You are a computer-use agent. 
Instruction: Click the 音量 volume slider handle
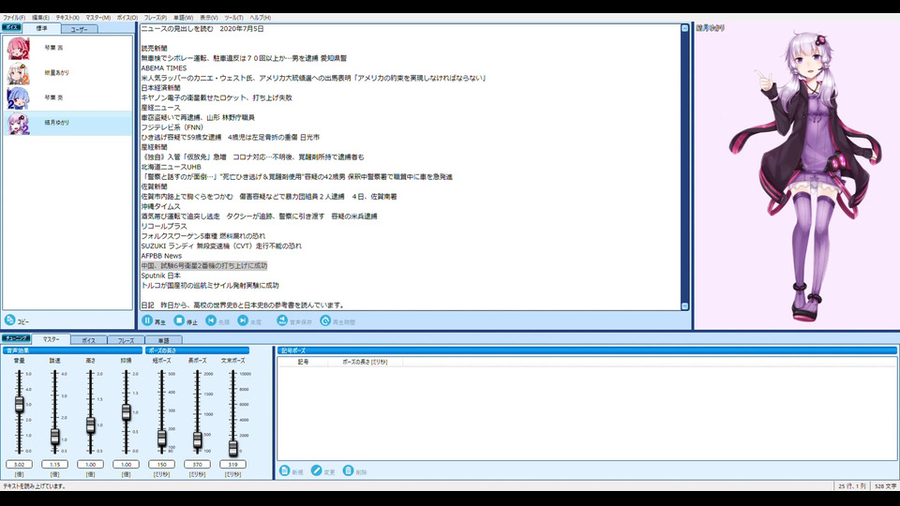[x=19, y=404]
